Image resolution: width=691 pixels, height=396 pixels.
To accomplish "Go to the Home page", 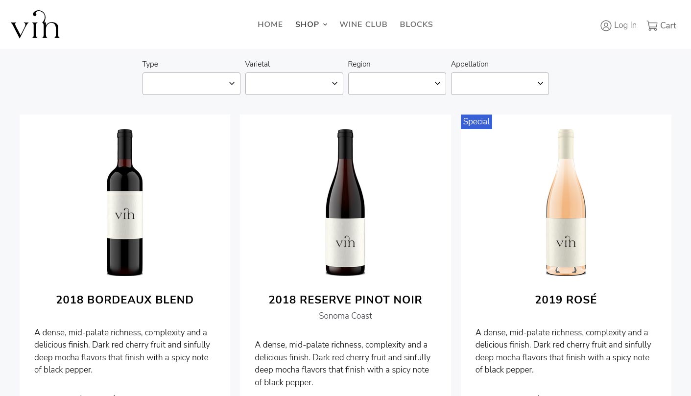I will [270, 24].
